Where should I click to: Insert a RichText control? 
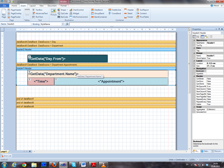(x=38, y=17)
